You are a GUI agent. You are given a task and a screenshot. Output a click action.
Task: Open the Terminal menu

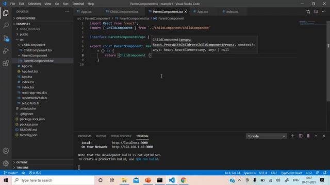click(78, 4)
